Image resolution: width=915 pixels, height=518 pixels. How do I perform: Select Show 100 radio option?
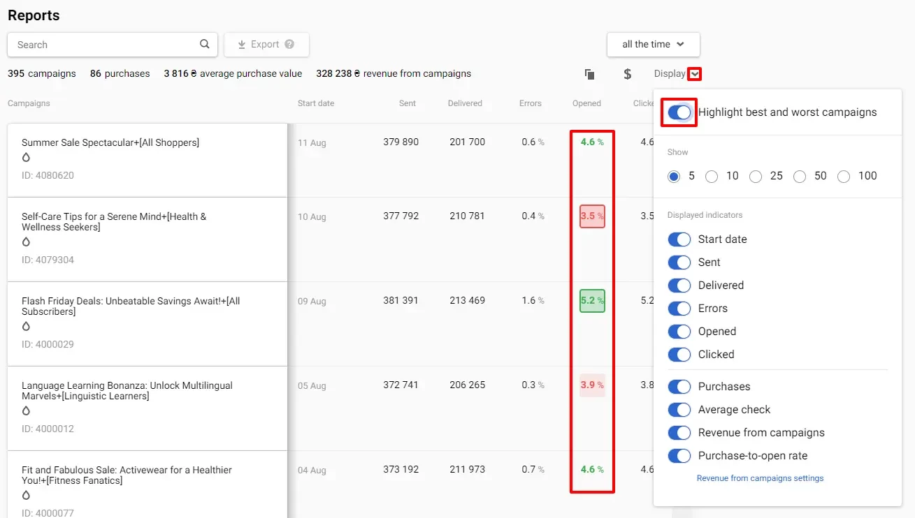tap(844, 177)
